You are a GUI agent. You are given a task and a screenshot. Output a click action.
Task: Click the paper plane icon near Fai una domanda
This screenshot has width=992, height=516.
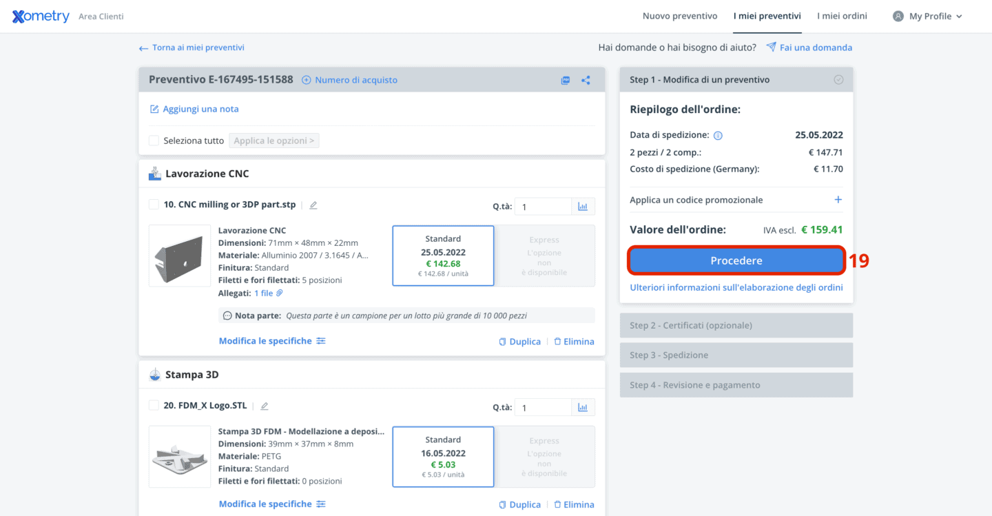(772, 48)
